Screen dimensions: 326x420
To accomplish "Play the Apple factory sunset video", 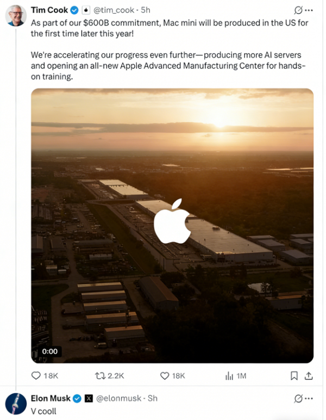I will pos(172,226).
